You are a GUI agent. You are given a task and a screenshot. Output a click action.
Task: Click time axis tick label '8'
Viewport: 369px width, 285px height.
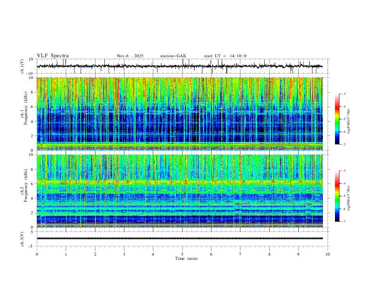[x=269, y=254]
